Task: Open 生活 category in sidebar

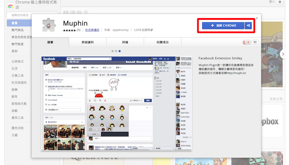Action: coord(14,68)
